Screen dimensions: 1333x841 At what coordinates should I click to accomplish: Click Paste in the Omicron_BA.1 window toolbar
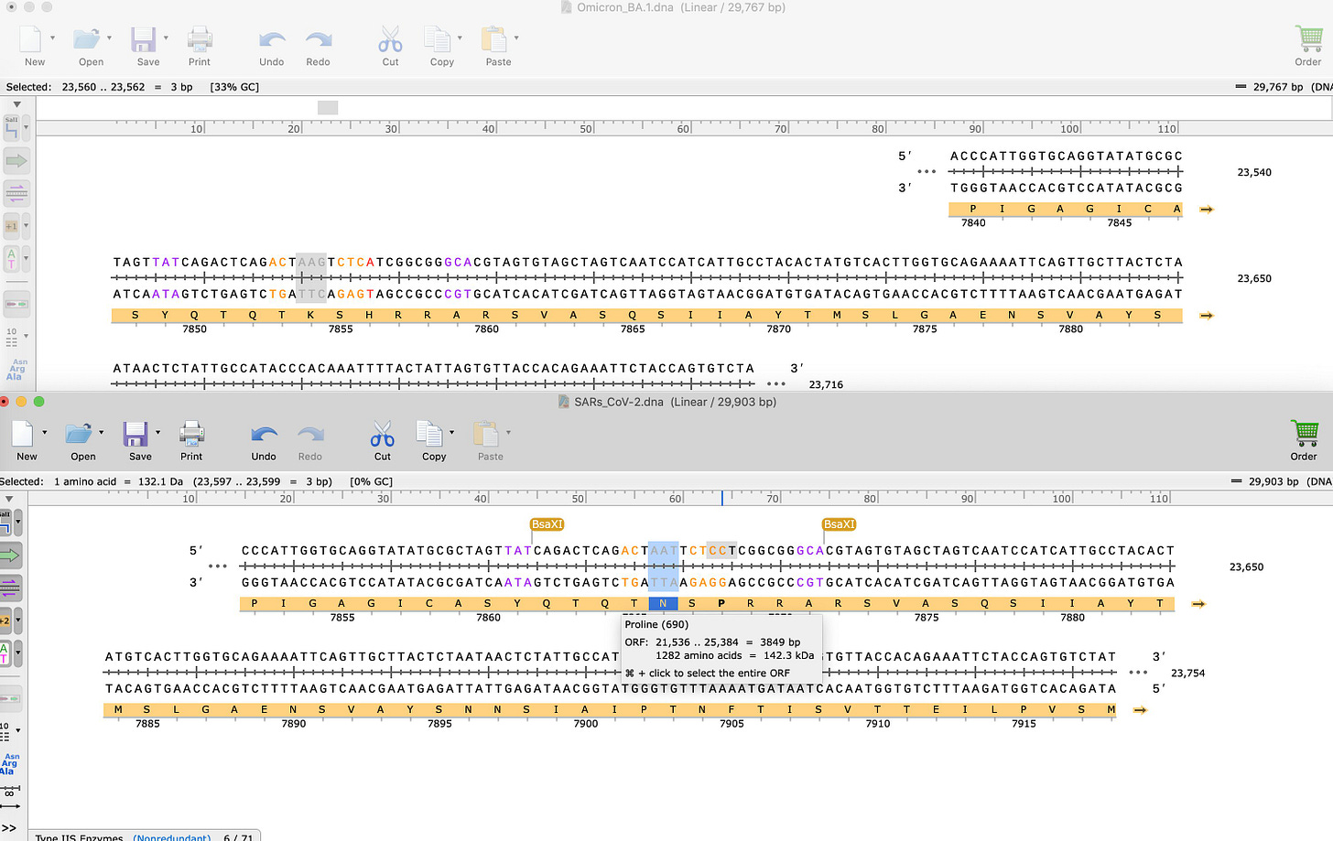pos(495,46)
